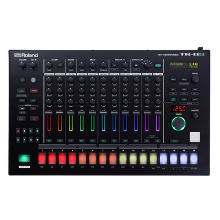
Task: Select the SD instrument button
Action: (x=60, y=141)
